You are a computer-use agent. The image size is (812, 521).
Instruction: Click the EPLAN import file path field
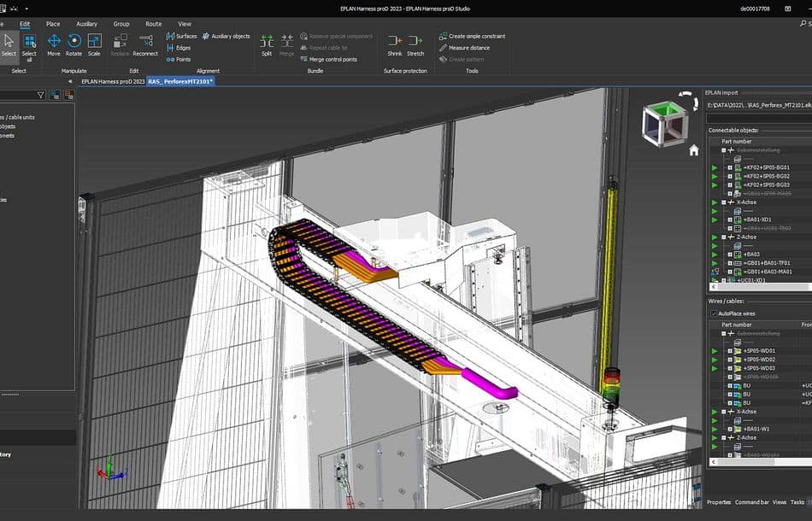[759, 105]
